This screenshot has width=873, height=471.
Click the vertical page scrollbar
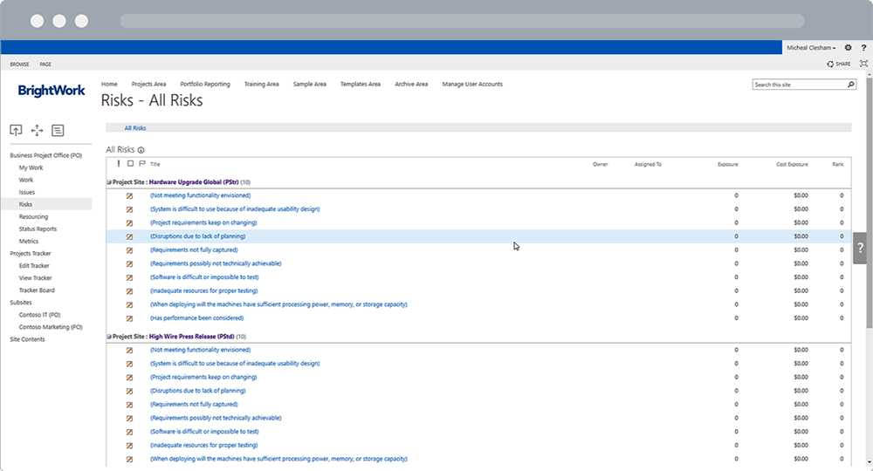coord(870,203)
